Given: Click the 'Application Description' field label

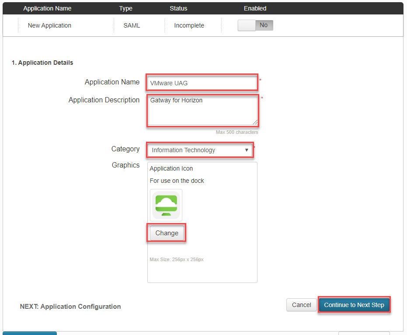Looking at the screenshot, I should click(104, 100).
